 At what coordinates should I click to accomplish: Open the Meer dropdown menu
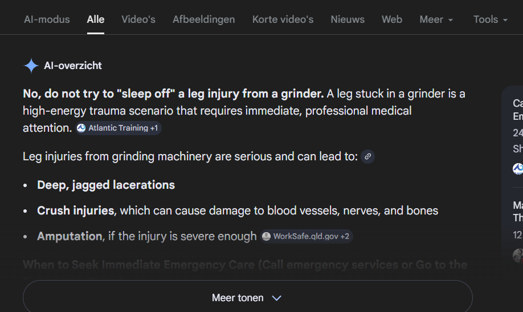436,19
